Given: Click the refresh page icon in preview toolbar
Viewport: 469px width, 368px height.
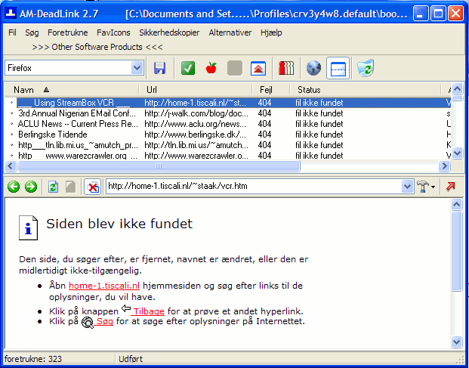Looking at the screenshot, I should [x=53, y=187].
